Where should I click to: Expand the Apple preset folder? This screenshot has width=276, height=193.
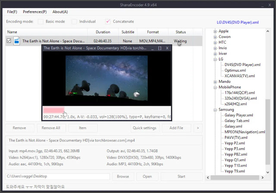click(215, 32)
